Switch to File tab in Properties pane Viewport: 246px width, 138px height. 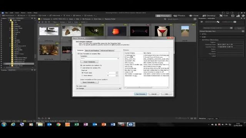[x=217, y=118]
